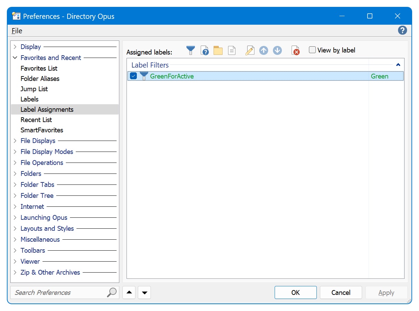
Task: Expand the Internet category
Action: click(x=15, y=206)
